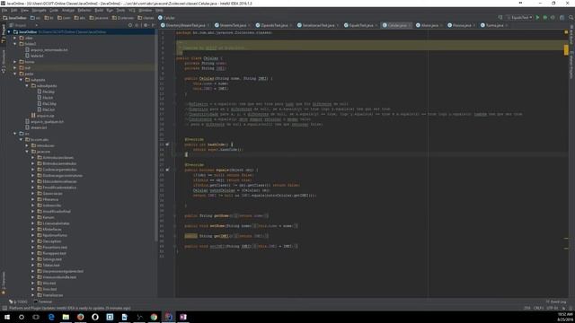Open the Project tool window side tab
575x323 pixels.
tap(4, 34)
